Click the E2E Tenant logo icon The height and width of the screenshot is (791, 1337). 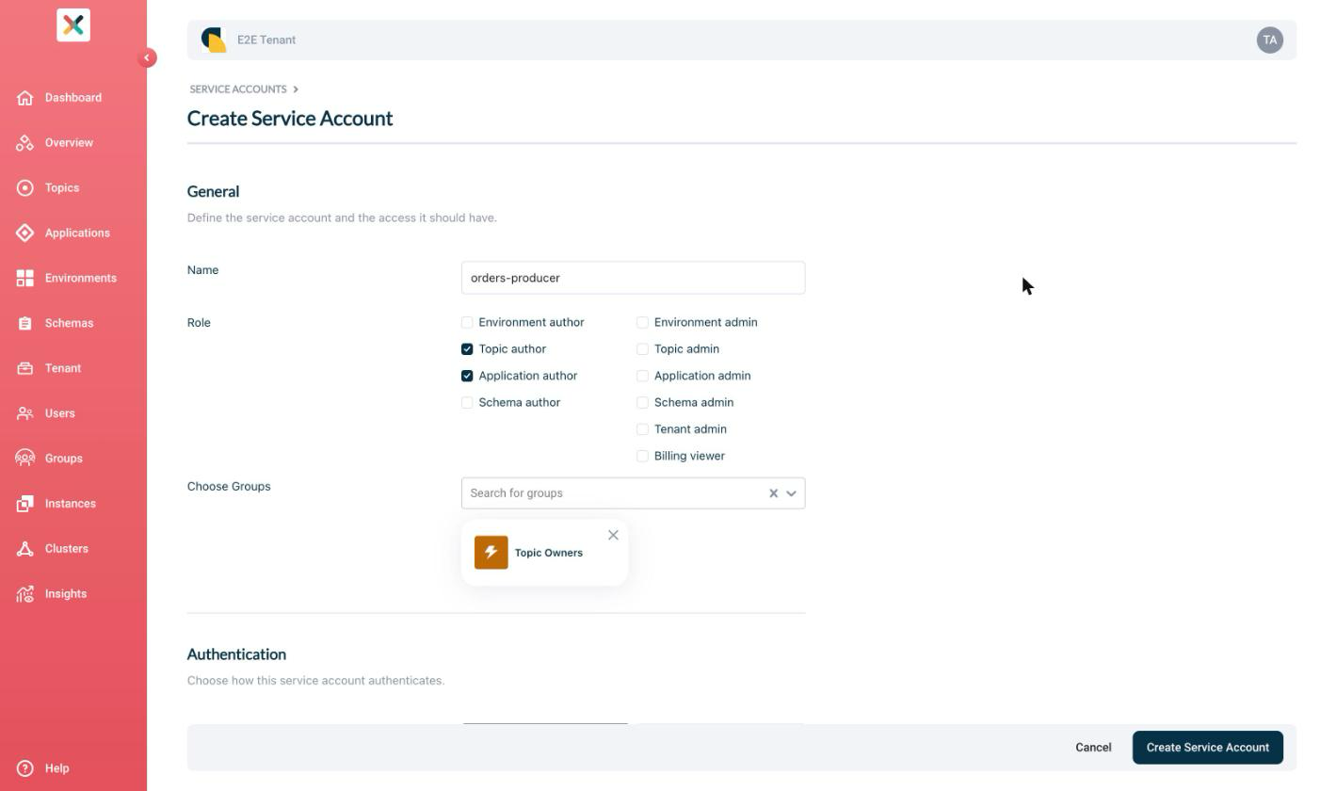pos(214,40)
